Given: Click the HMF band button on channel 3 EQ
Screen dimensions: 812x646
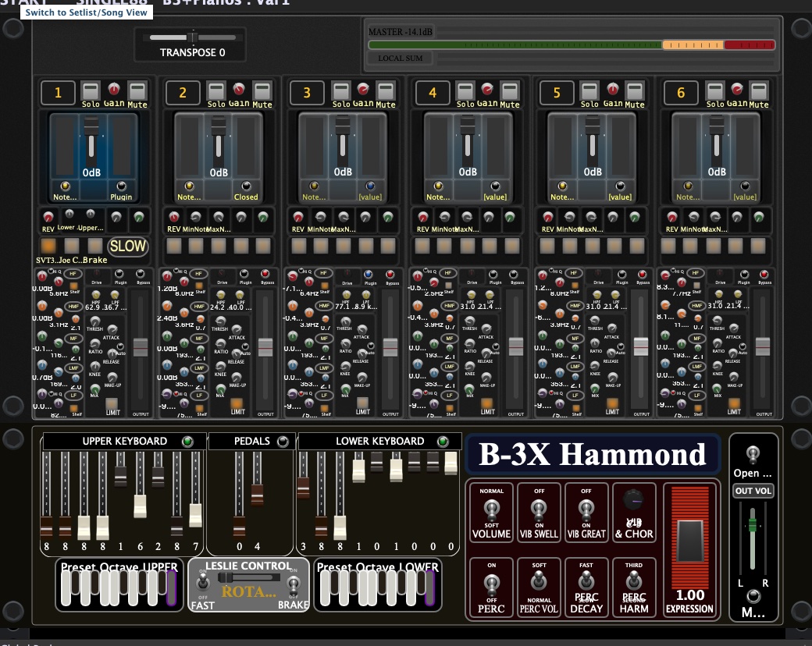Looking at the screenshot, I should tap(324, 306).
